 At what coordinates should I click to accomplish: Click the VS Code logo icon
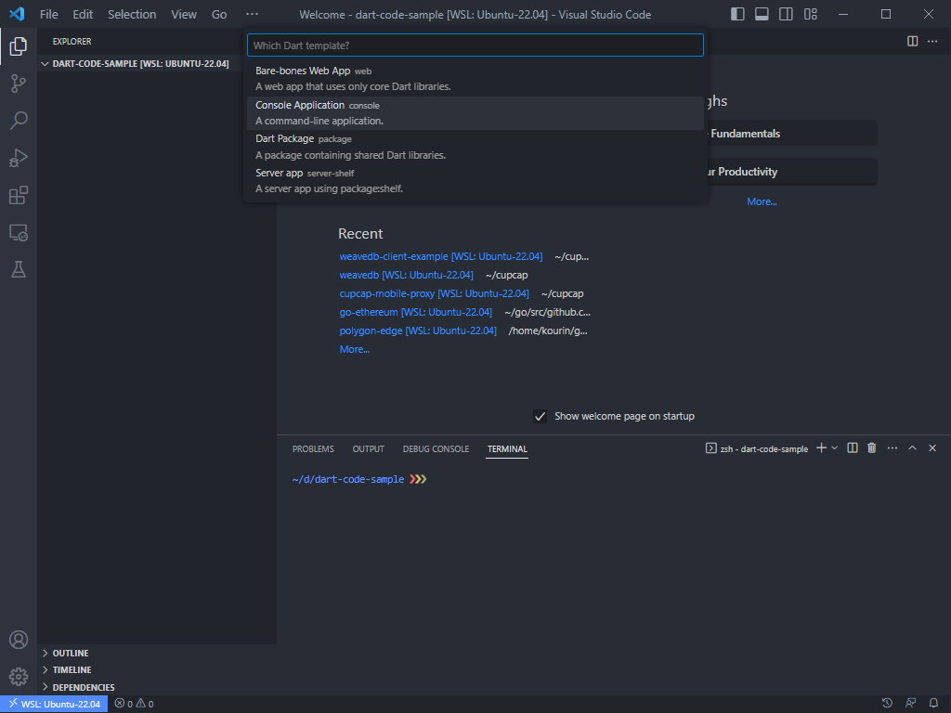pos(17,14)
